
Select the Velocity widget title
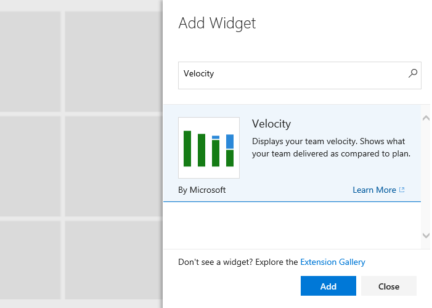(271, 124)
